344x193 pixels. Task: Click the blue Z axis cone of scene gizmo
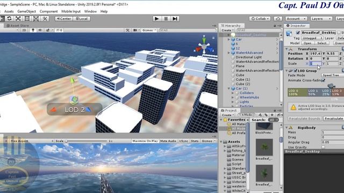coord(210,49)
